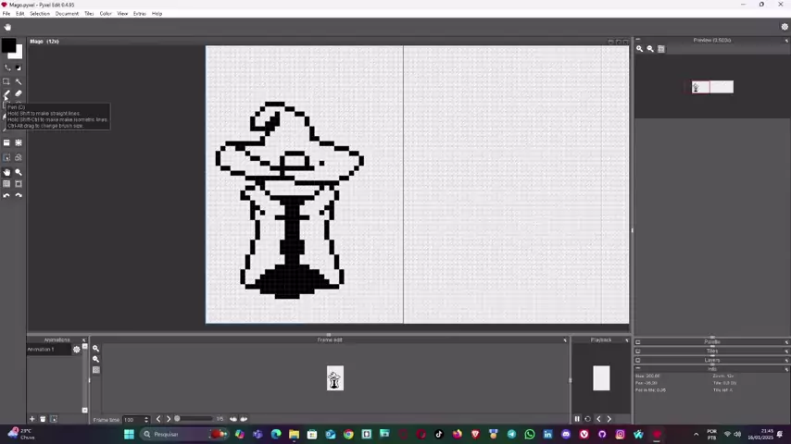
Task: Click the foreground black color swatch
Action: pos(8,46)
